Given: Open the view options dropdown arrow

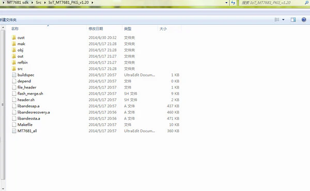Looking at the screenshot, I should pos(283,20).
